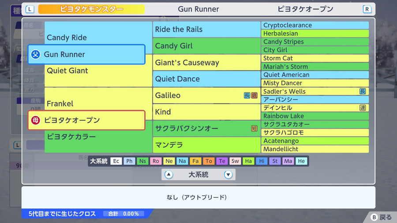Click the Hi lineage color swatch
397x223 pixels.
click(262, 161)
